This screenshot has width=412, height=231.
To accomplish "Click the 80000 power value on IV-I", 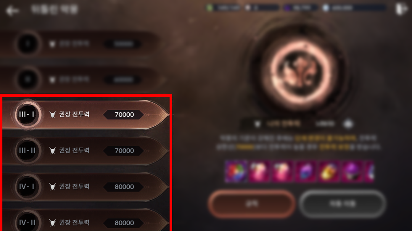I will [124, 187].
